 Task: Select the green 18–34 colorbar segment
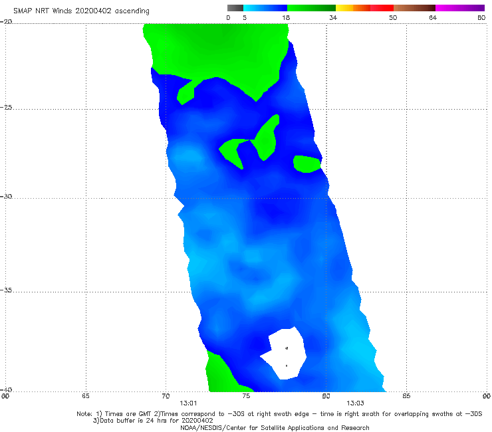[x=311, y=8]
